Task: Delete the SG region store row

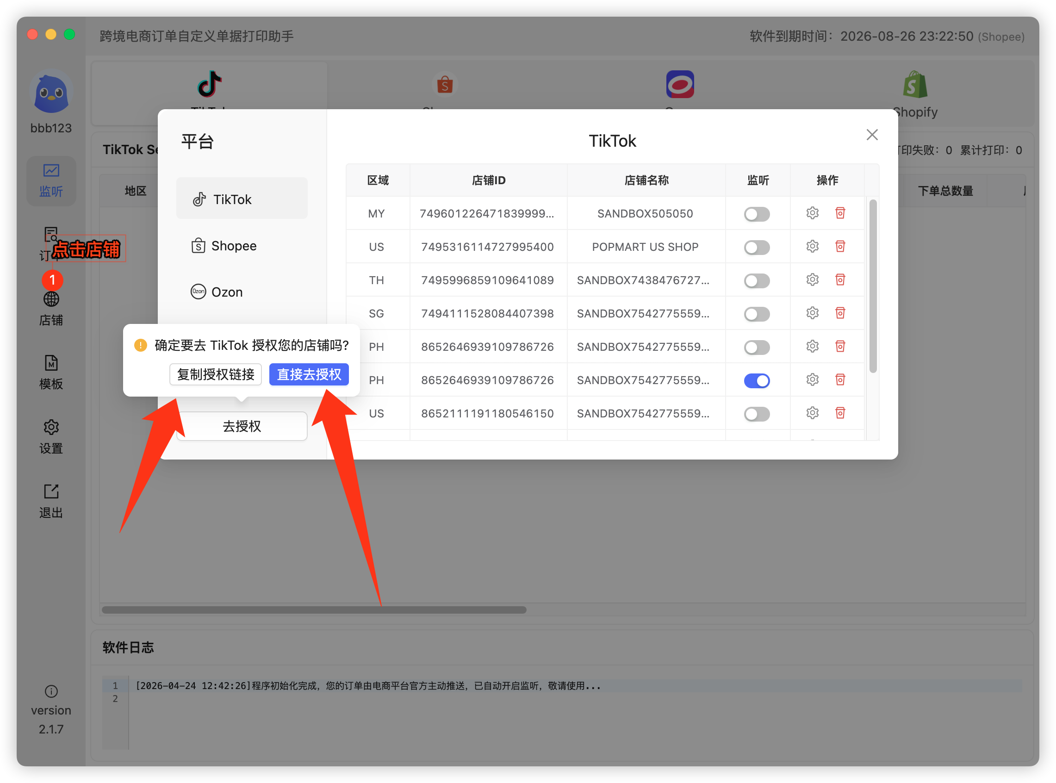Action: [x=840, y=313]
